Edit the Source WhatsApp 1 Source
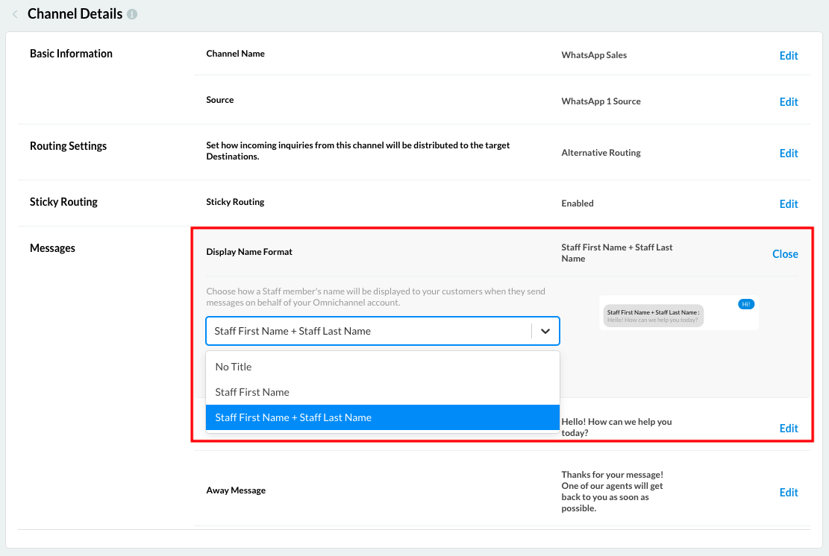 click(x=788, y=102)
